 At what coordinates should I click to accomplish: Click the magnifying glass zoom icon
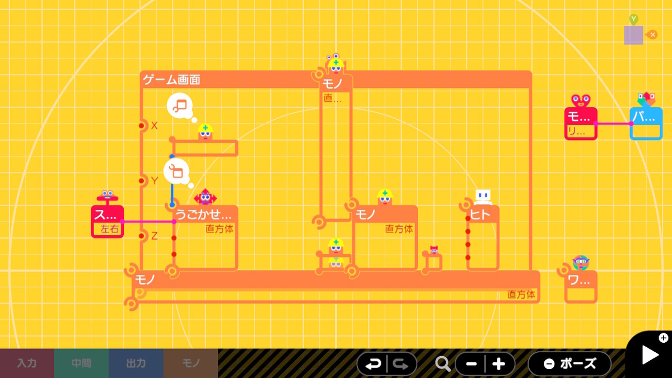443,364
